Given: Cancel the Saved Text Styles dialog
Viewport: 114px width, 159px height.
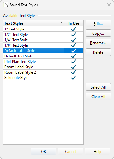Looking at the screenshot, I should click(71, 151).
